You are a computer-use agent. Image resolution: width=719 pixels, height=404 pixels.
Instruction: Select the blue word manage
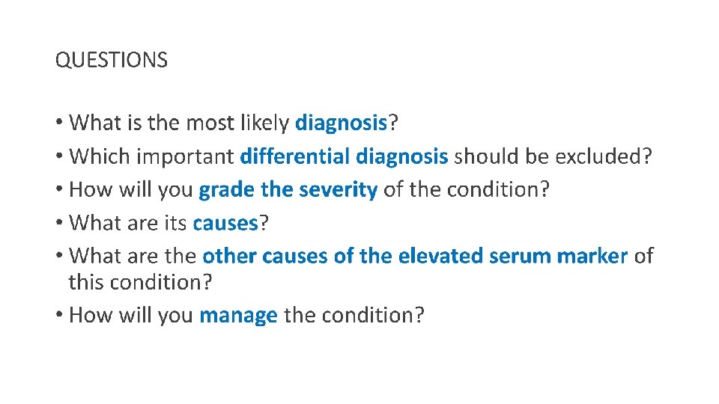tap(238, 316)
